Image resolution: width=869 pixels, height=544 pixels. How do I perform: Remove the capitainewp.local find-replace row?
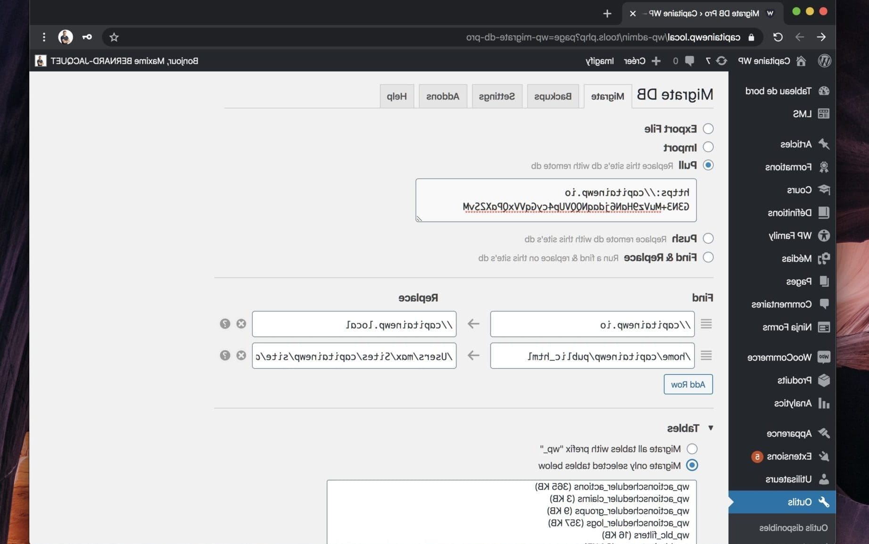241,324
